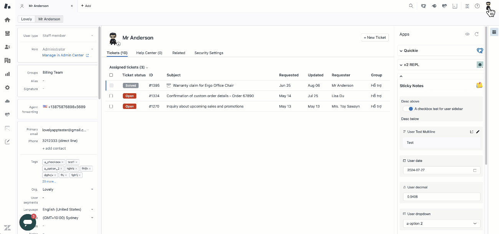Click the User date 2024-07-27 field
499x234 pixels.
pos(441,170)
